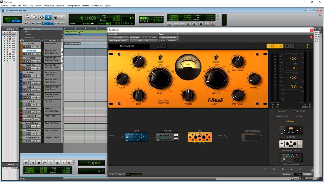The width and height of the screenshot is (324, 182).
Task: Click the T-RackS main power icon
Action: [307, 46]
